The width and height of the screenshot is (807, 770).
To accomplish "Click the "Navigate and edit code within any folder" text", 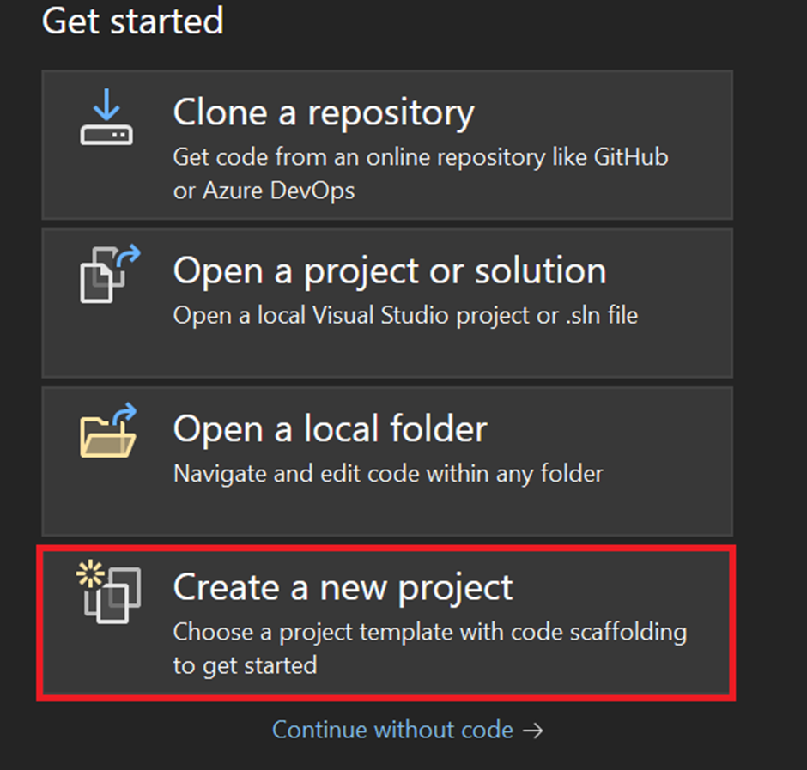I will click(x=388, y=474).
